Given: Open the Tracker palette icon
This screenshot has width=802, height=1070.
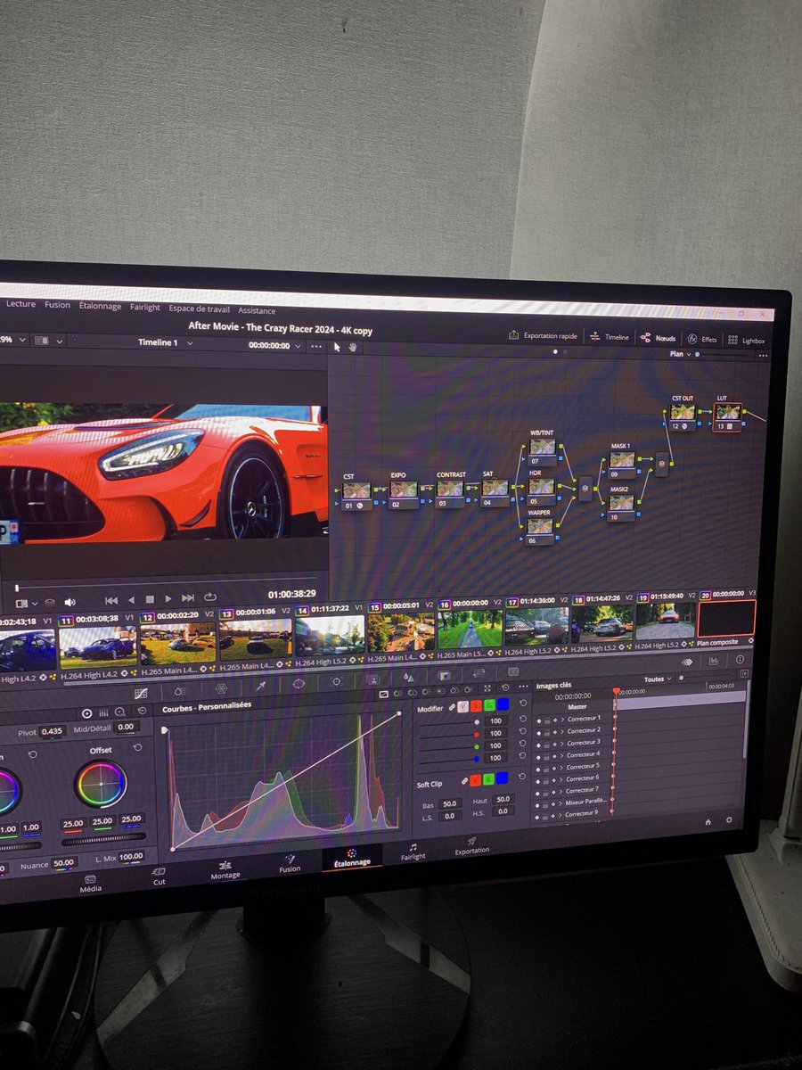Looking at the screenshot, I should pos(337,682).
